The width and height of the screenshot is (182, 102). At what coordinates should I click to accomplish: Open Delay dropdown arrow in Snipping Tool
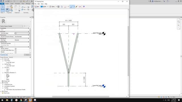pos(56,7)
